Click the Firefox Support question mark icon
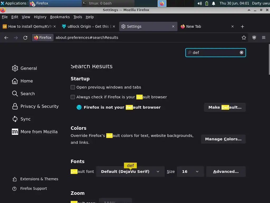The width and height of the screenshot is (270, 203). click(15, 189)
